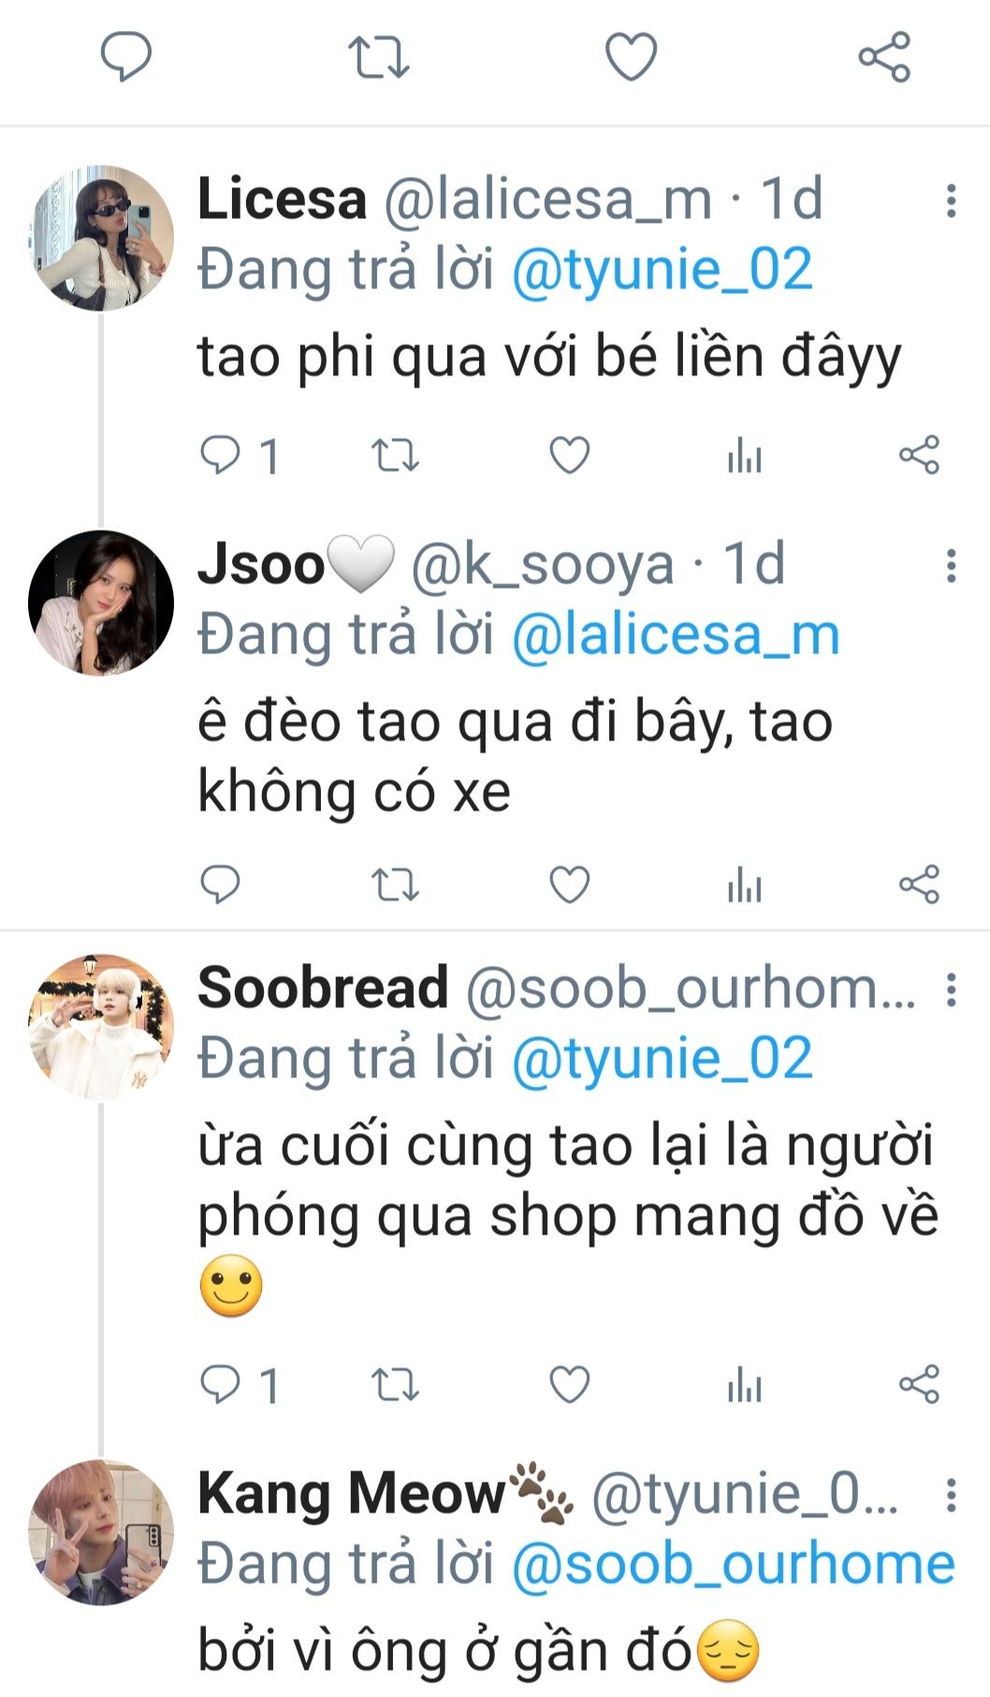Viewport: 990px width, 1697px height.
Task: Open the @lalicesa_m mention in Jsoo's reply
Action: [676, 636]
